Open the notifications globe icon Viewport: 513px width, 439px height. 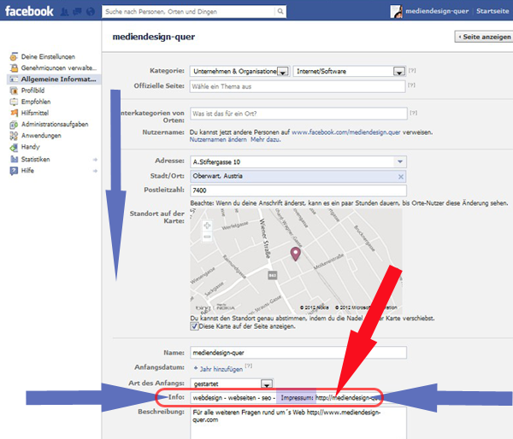[90, 12]
